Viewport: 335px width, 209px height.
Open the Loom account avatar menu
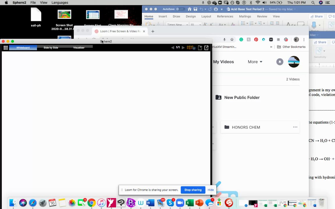294,62
